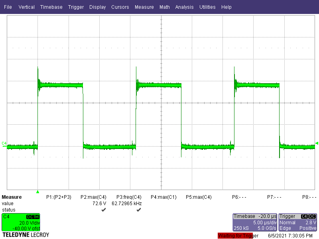The height and width of the screenshot is (239, 319).
Task: Open the C4 channel descriptor box
Action: (x=21, y=222)
